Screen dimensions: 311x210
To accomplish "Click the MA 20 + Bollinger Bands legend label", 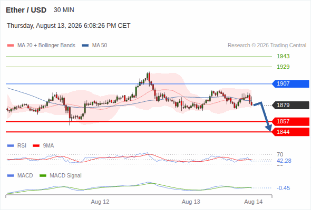I will (46, 46).
